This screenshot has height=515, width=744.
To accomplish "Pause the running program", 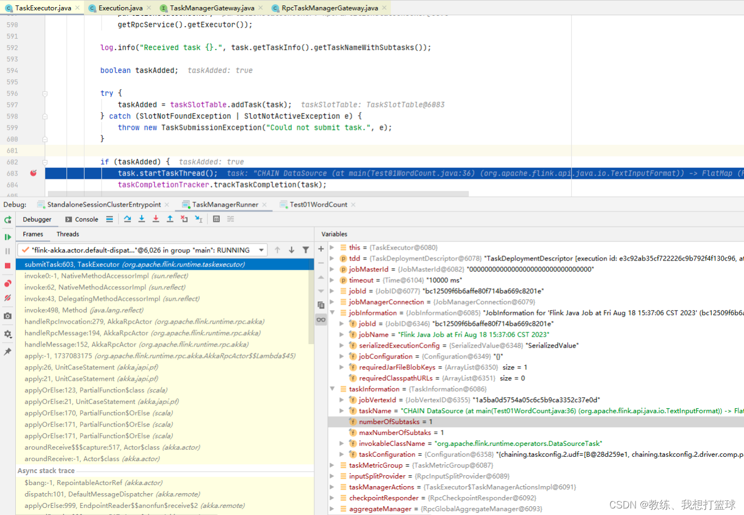I will (8, 251).
